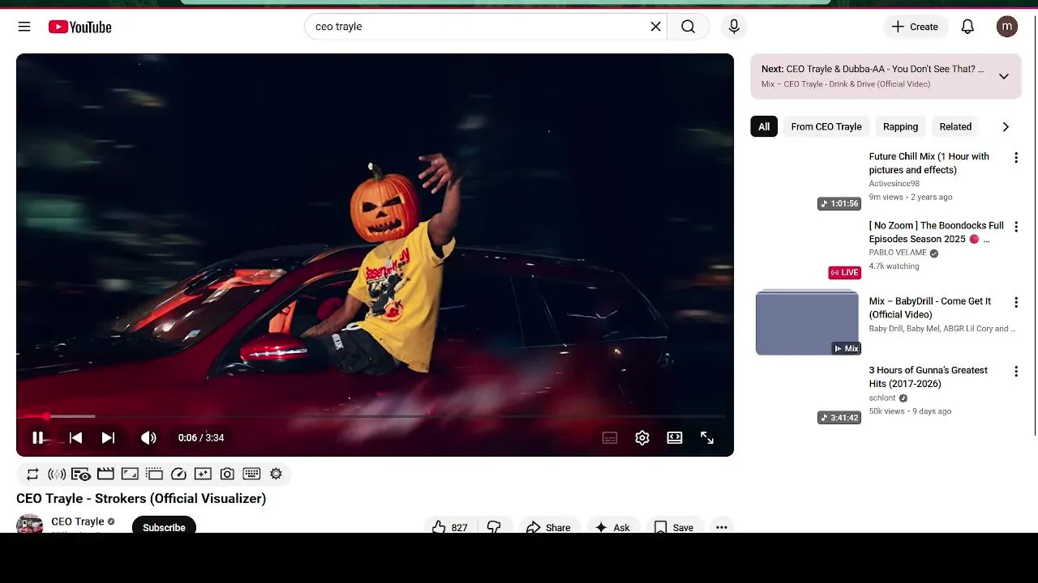Screen dimensions: 1038x583
Task: Clear the search box text
Action: click(x=655, y=27)
